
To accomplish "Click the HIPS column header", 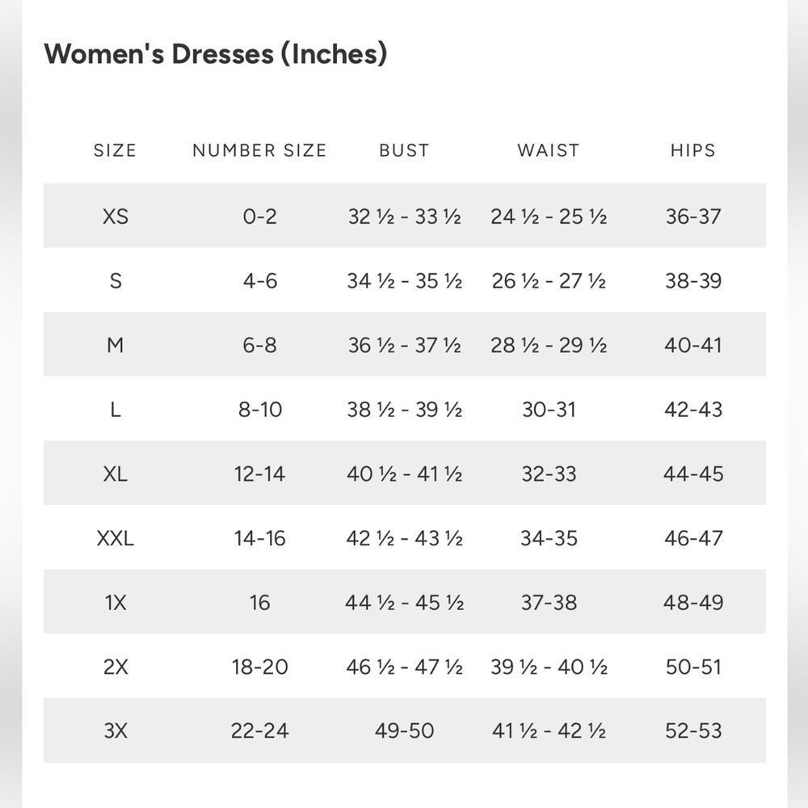I will 693,150.
